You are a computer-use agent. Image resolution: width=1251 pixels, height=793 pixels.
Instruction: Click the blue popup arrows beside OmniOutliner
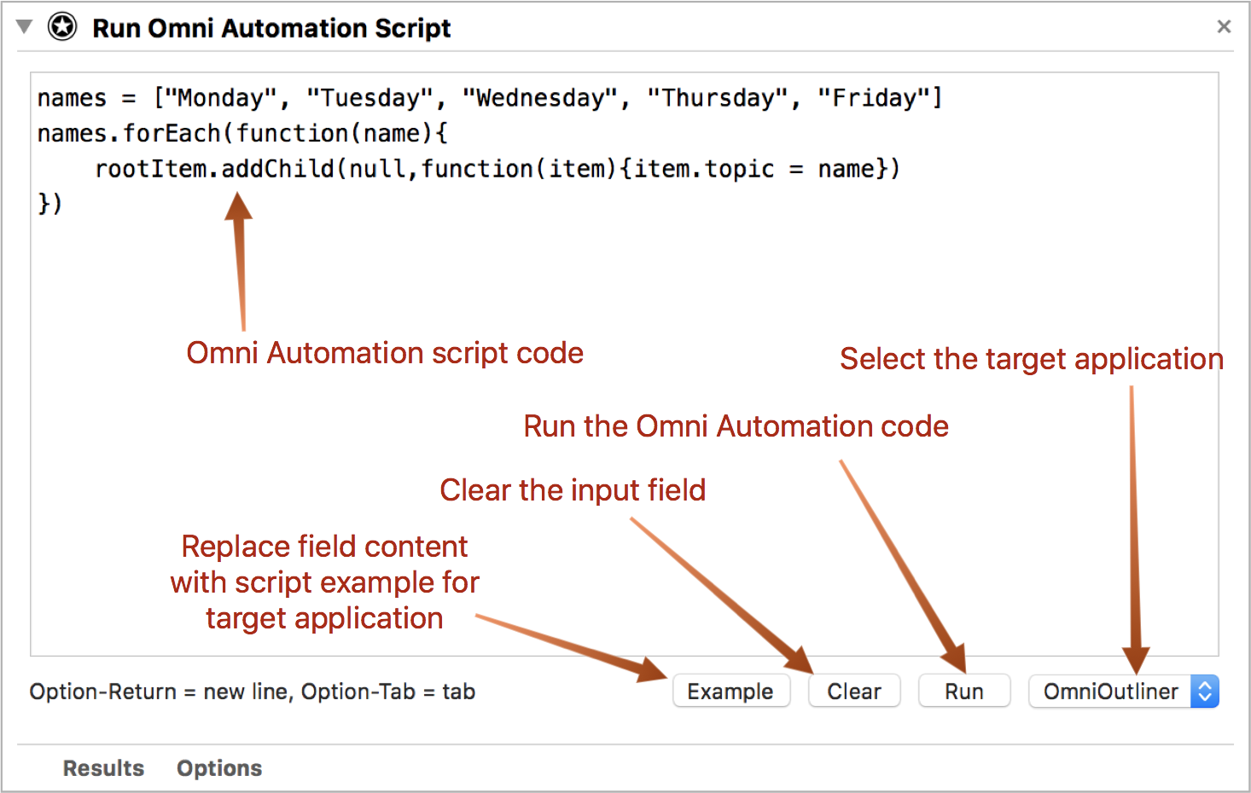[1205, 692]
